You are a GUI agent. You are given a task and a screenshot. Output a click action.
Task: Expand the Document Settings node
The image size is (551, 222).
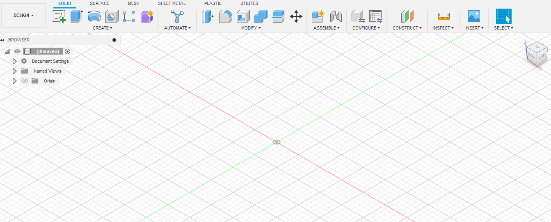click(14, 61)
